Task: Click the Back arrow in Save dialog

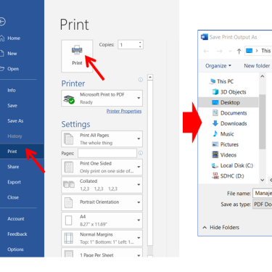Action: click(x=206, y=51)
